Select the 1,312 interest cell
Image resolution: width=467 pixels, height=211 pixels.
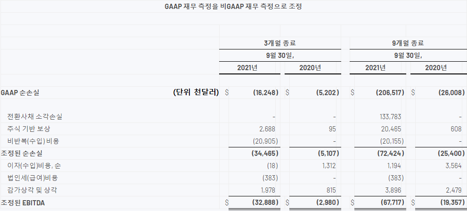pyautogui.click(x=329, y=166)
